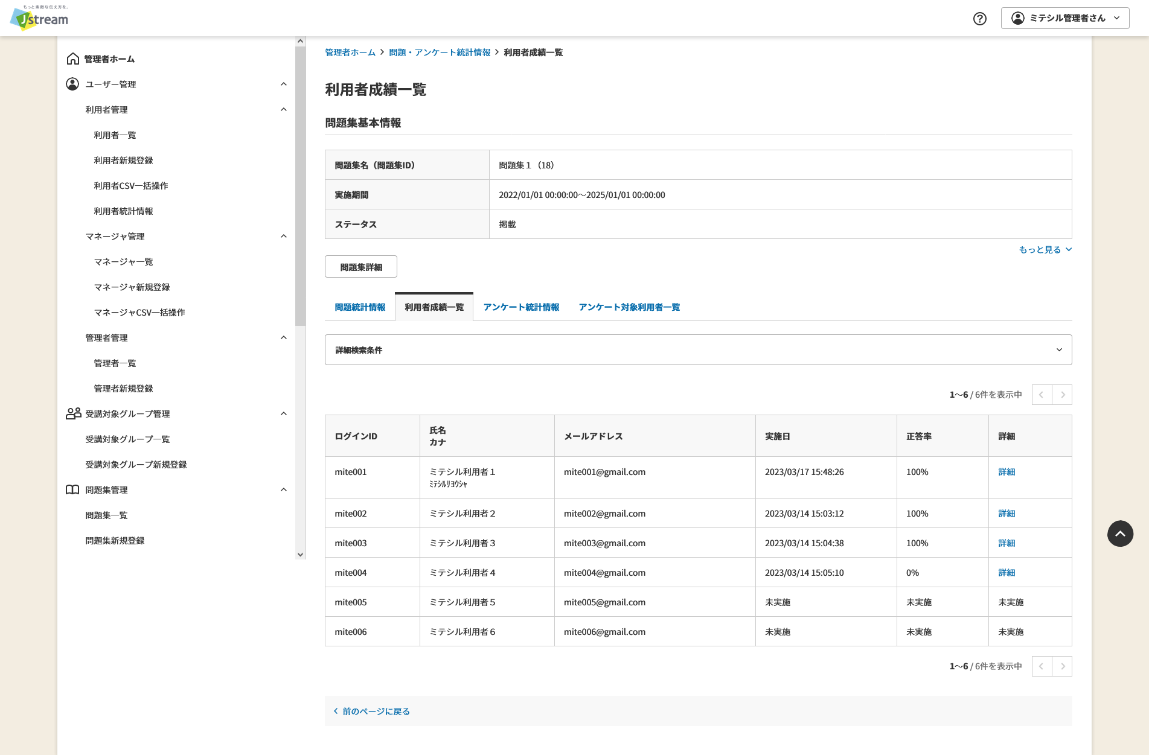Click the sidebar vertical scrollbar thumb
This screenshot has width=1149, height=755.
pyautogui.click(x=300, y=186)
